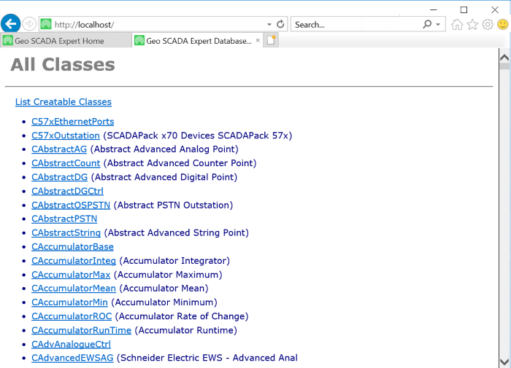Open the CAbstractOSPSTN class link
Screen dimensions: 511x368
click(x=71, y=205)
